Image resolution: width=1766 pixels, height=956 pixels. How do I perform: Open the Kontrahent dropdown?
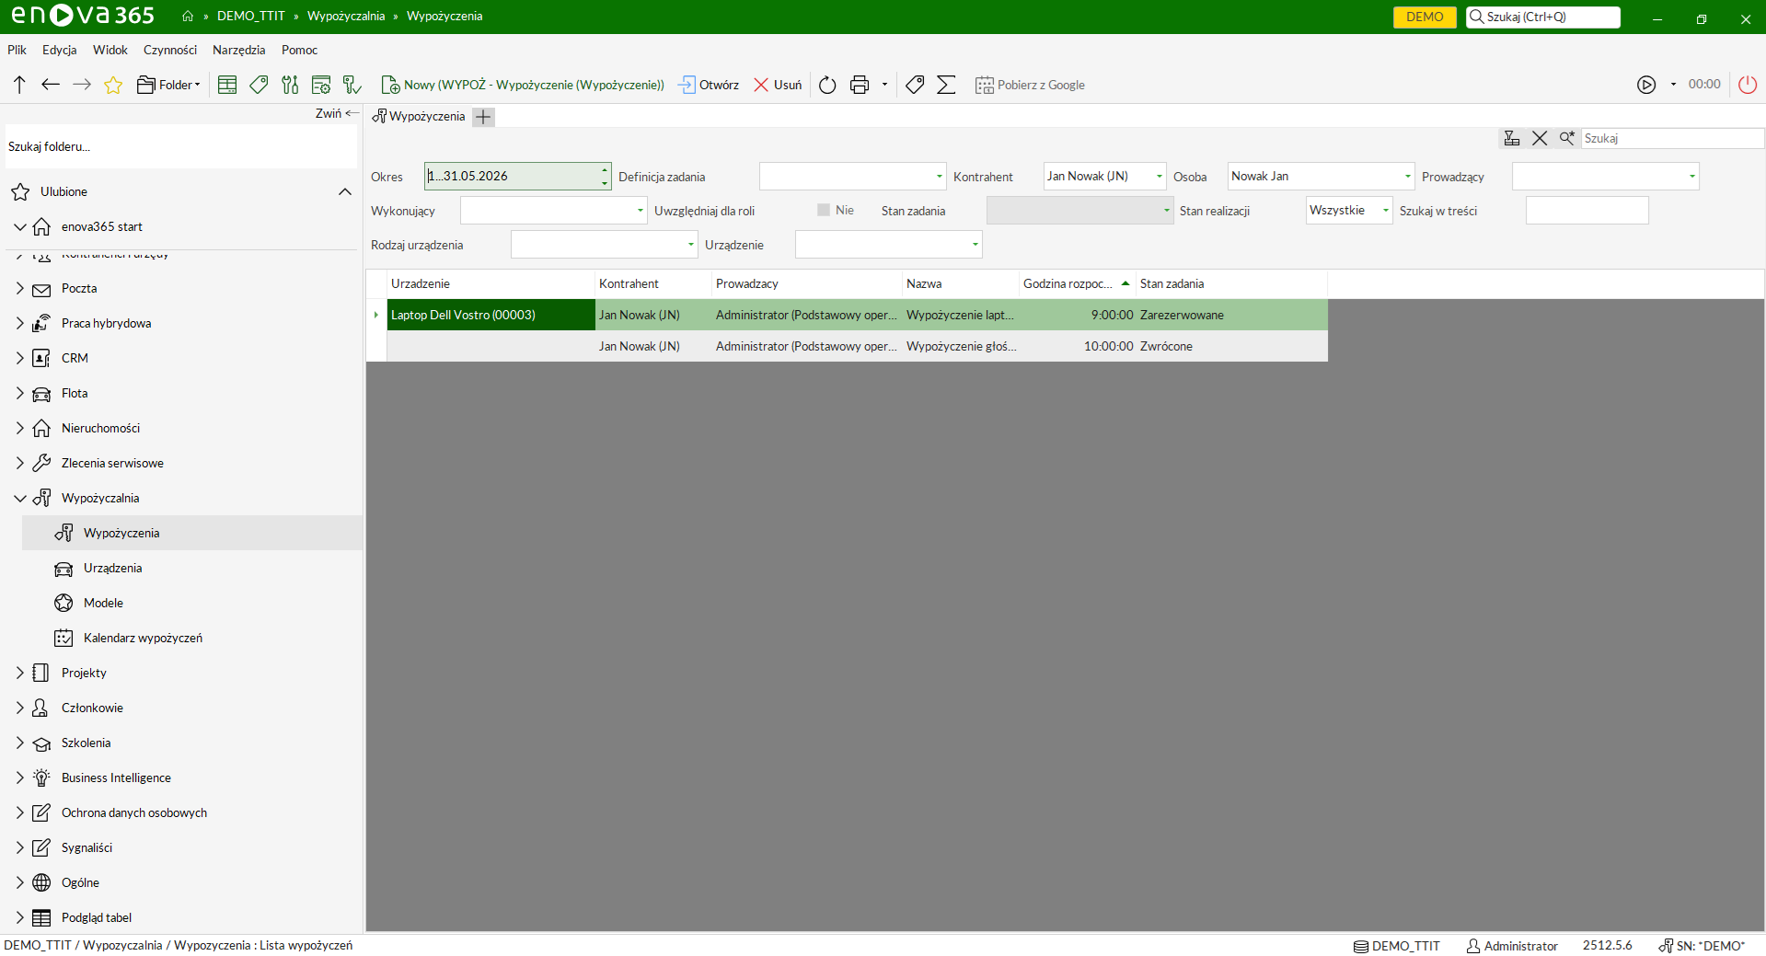[x=1159, y=177]
